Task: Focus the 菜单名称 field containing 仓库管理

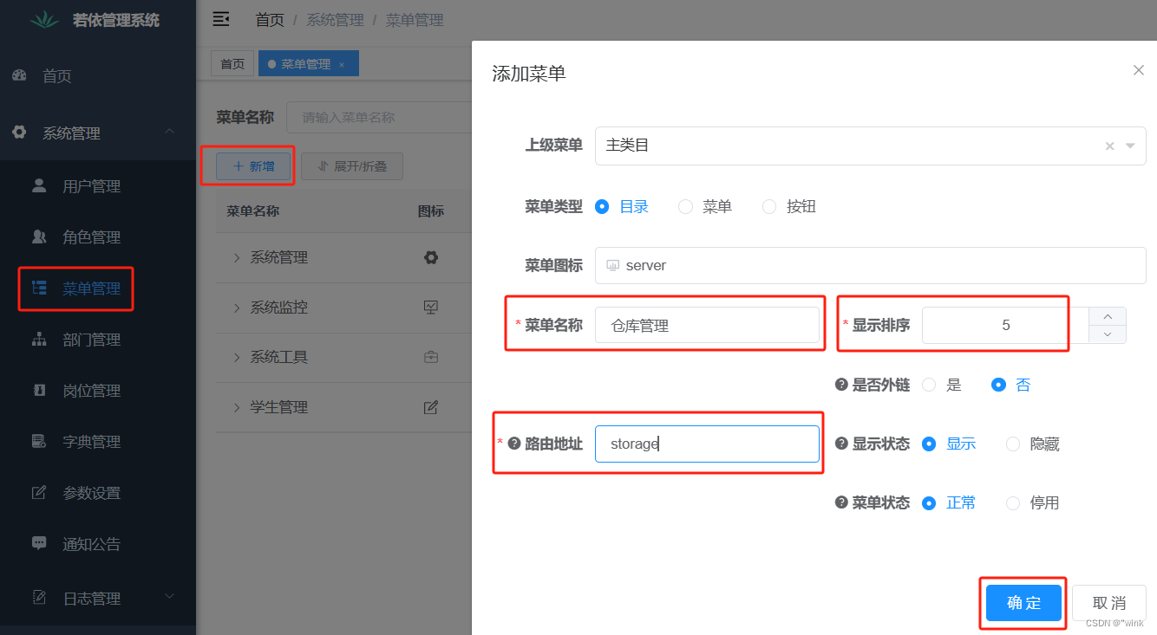Action: (x=707, y=325)
